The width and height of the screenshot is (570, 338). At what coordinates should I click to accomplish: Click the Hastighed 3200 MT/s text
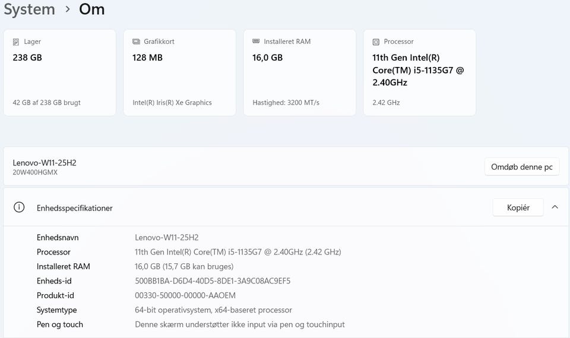tap(286, 103)
